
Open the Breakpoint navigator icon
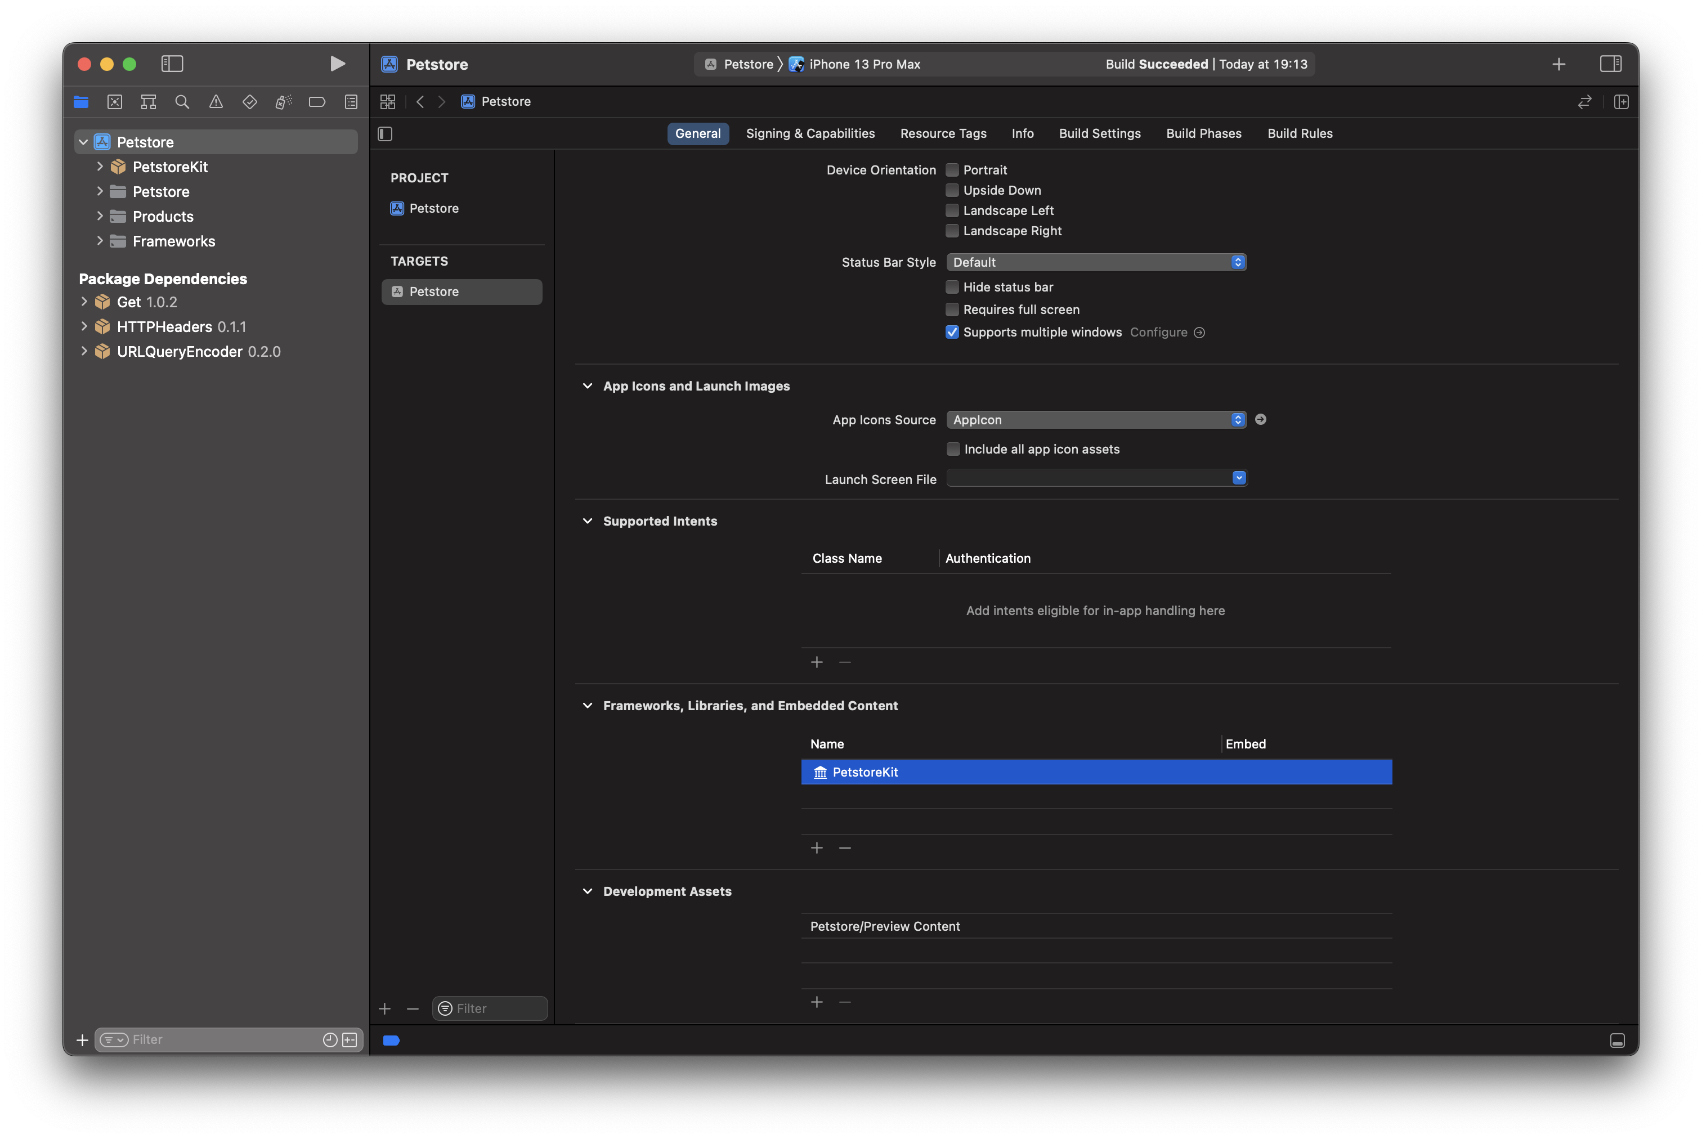pyautogui.click(x=317, y=102)
